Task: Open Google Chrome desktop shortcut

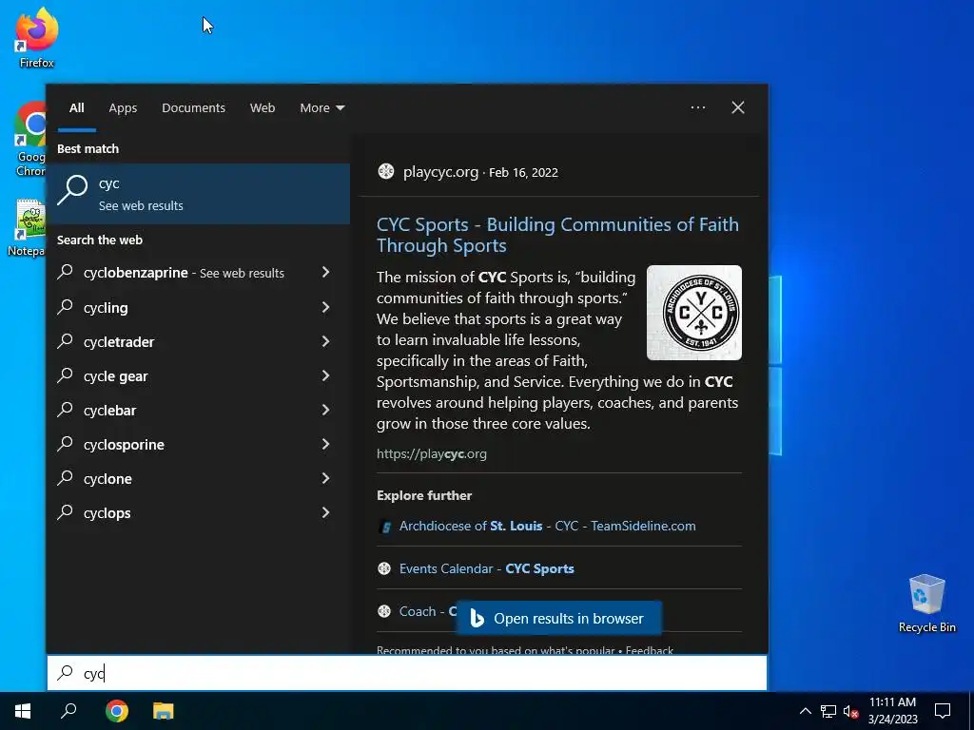Action: pos(29,139)
